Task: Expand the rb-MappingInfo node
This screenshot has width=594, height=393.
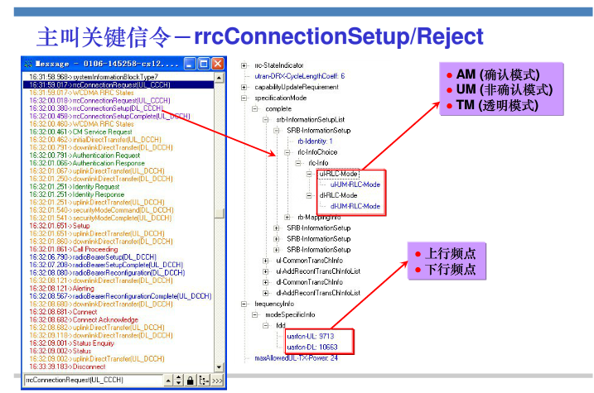Action: [287, 217]
